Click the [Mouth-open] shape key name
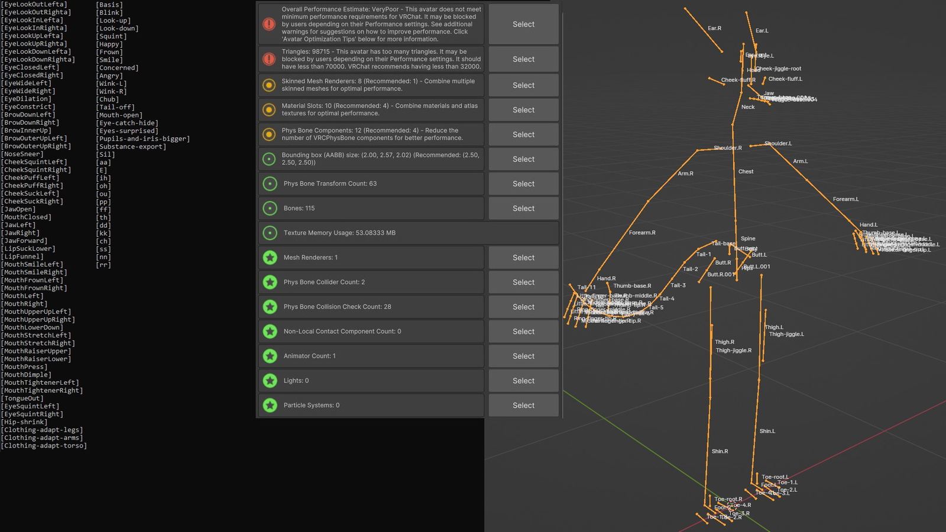 [x=119, y=115]
